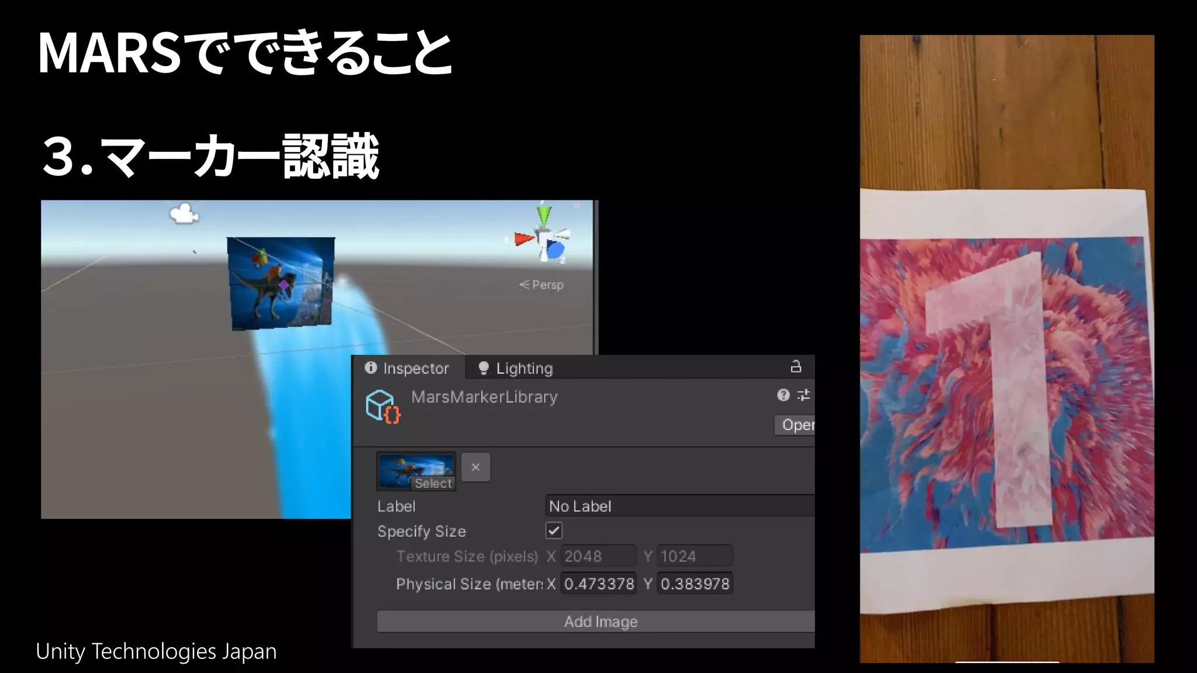
Task: Toggle the Inspector lock icon
Action: tap(795, 367)
